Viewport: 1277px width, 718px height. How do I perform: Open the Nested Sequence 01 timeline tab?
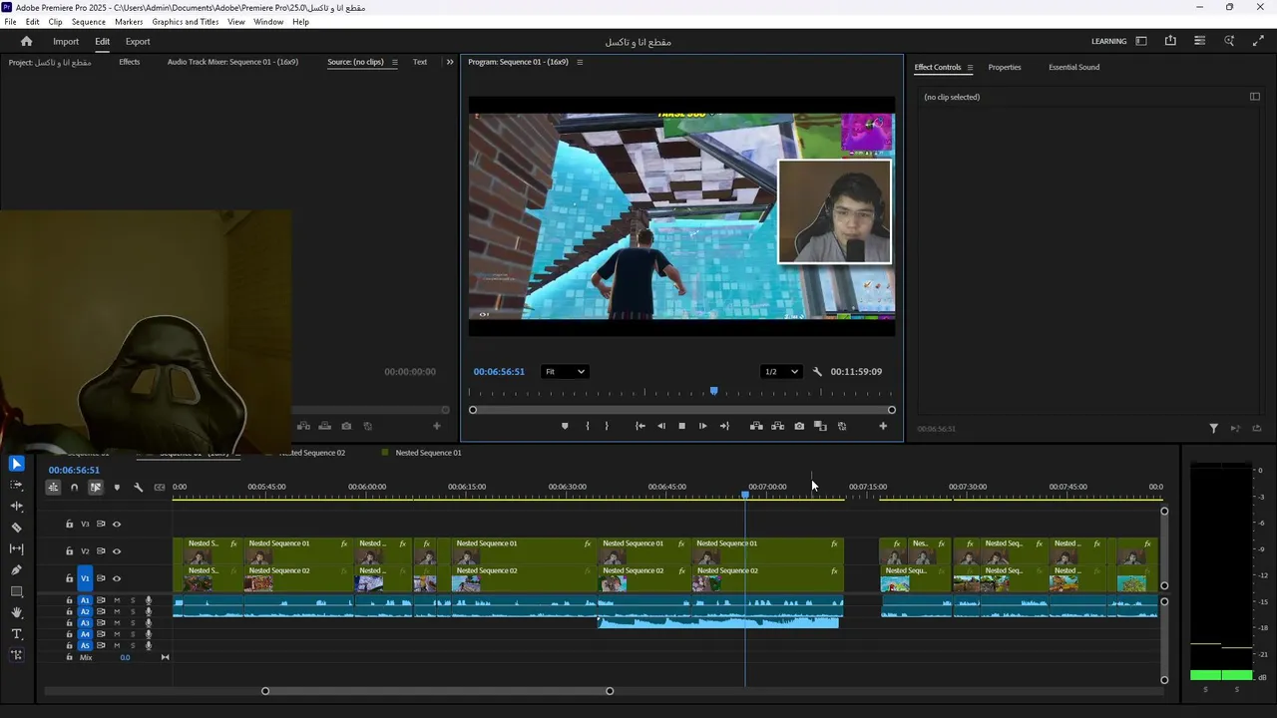[x=428, y=453]
